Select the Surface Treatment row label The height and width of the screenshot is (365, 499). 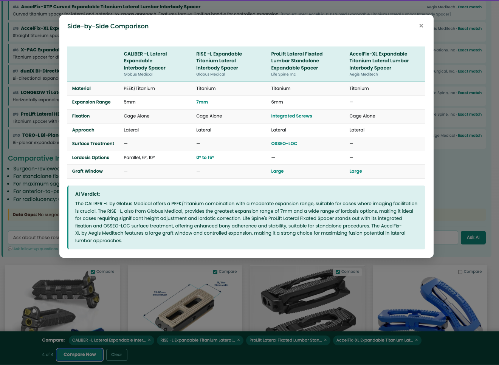pyautogui.click(x=93, y=144)
